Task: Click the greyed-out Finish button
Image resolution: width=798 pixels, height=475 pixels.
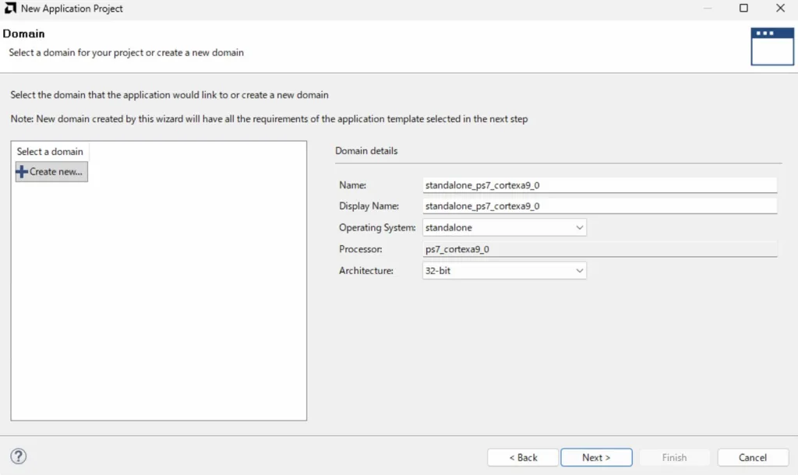Action: click(x=674, y=457)
